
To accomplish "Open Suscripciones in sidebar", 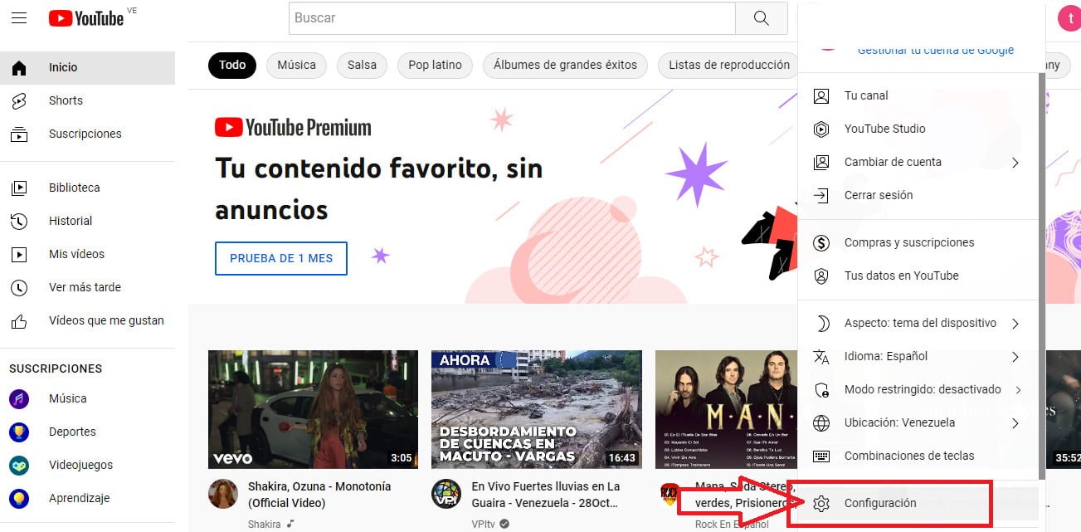I will click(87, 134).
